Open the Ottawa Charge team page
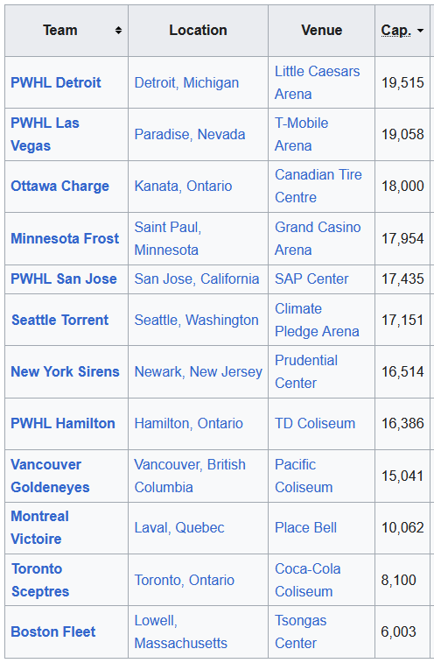Screen dimensions: 434x663 coord(60,186)
